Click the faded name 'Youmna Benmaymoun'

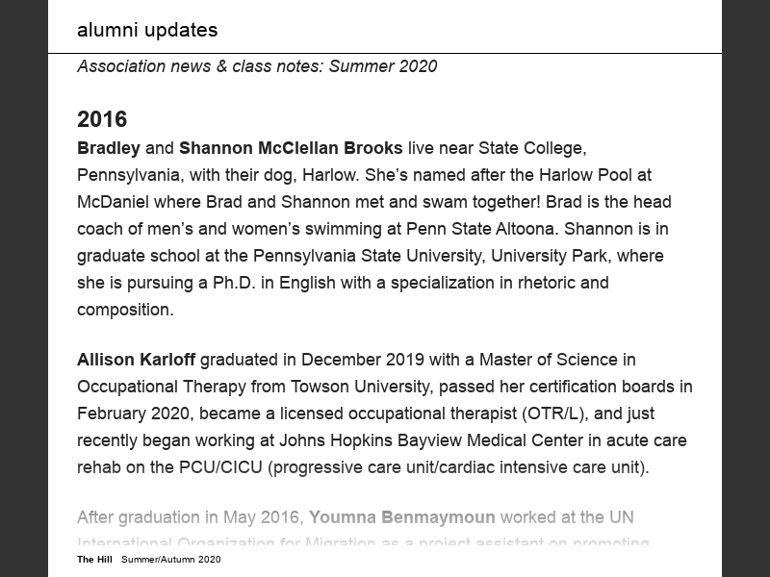click(401, 517)
